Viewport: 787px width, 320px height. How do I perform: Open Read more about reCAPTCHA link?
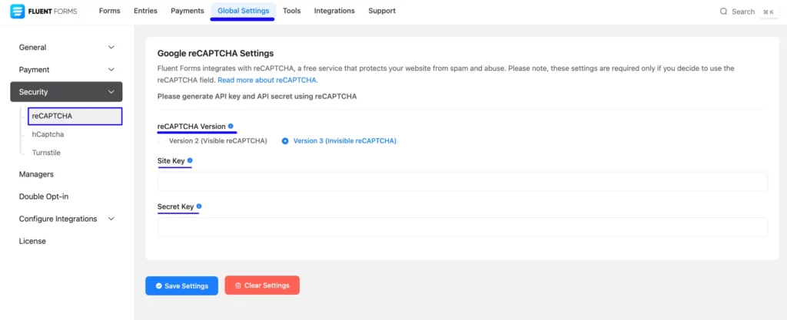[x=267, y=80]
